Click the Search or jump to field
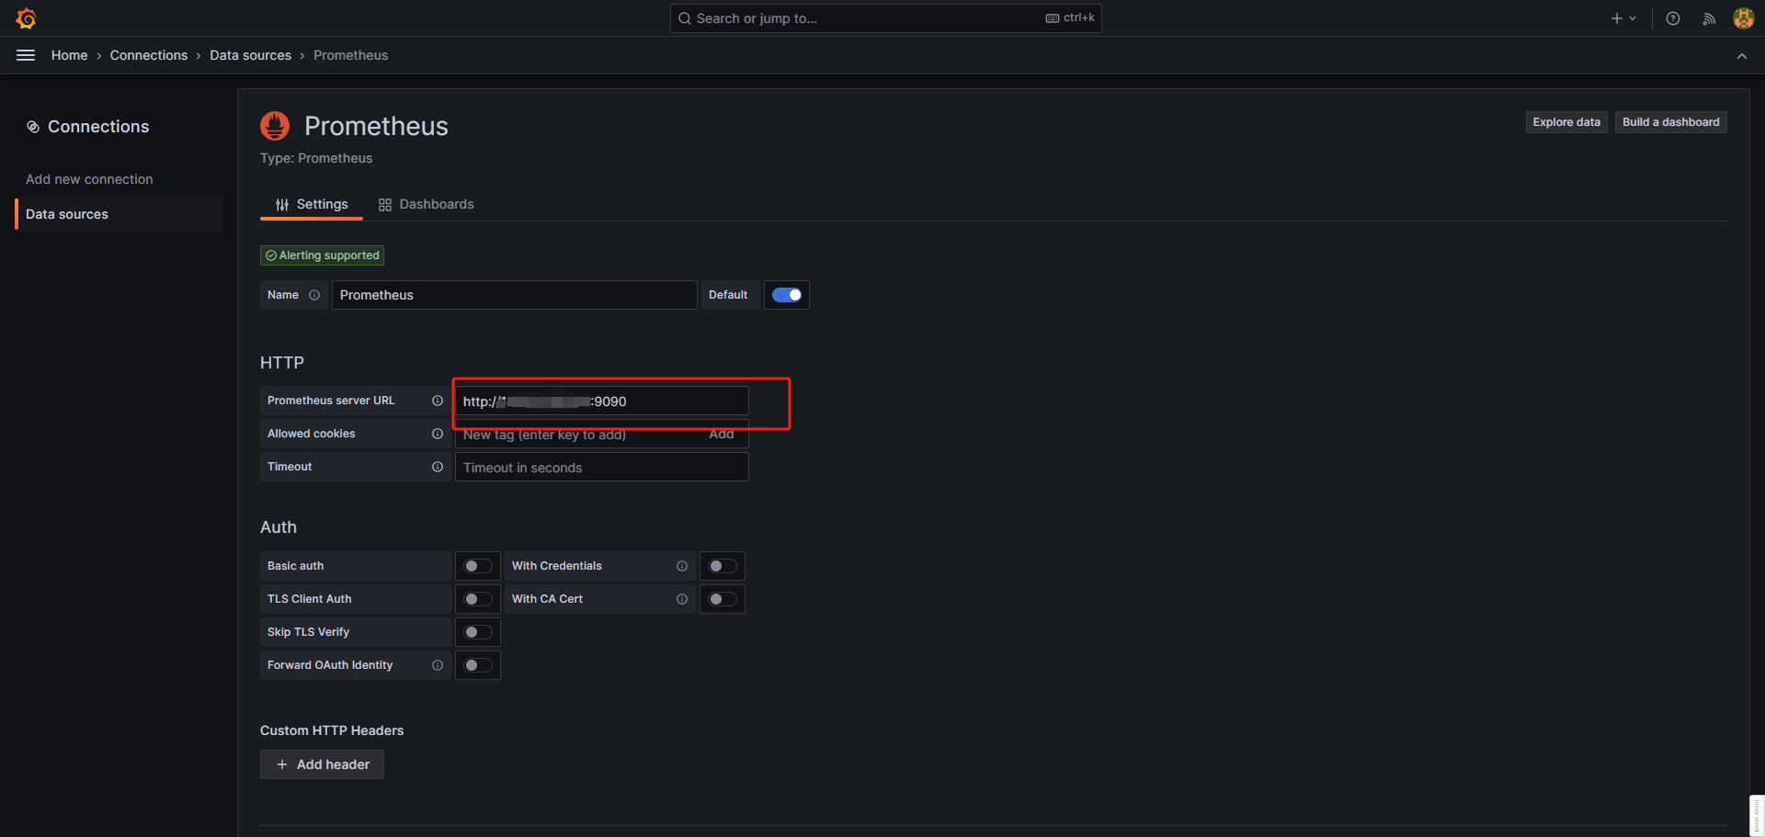 pos(886,18)
